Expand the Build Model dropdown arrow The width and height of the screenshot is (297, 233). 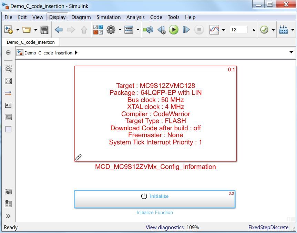(293, 30)
